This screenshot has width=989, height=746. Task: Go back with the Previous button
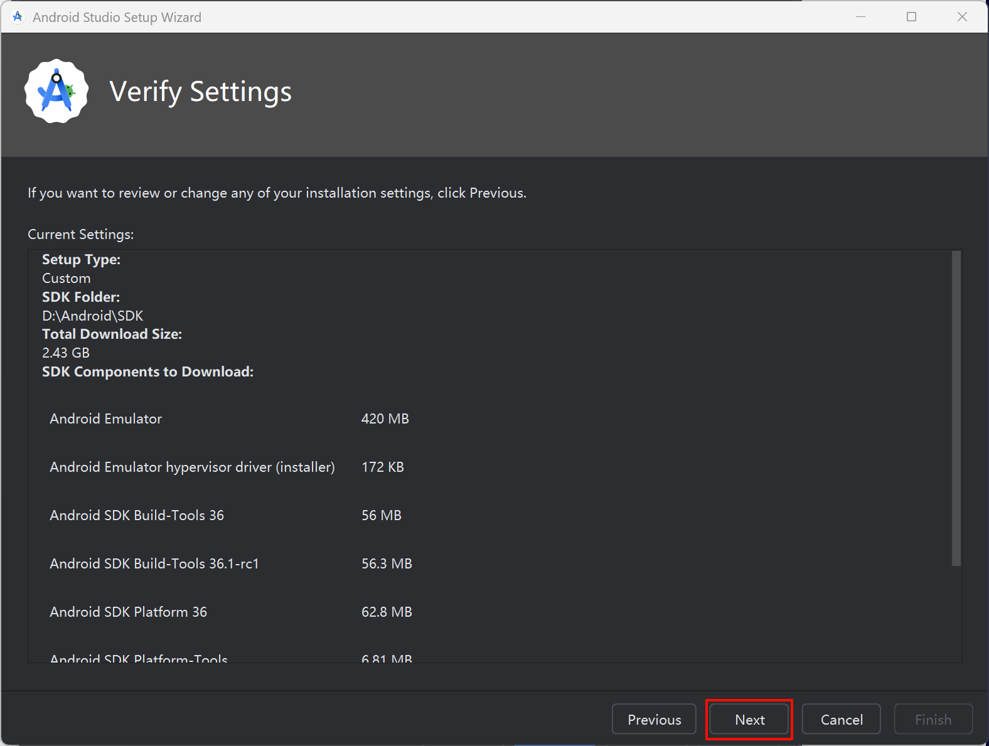654,719
